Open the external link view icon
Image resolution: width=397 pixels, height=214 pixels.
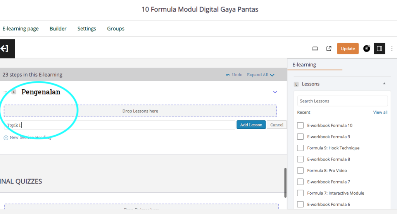coord(329,48)
